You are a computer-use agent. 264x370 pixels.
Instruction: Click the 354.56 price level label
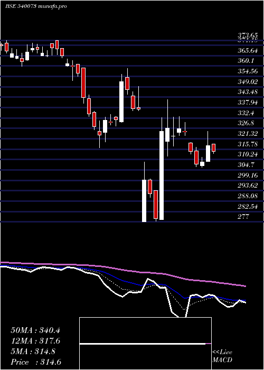coord(248,71)
